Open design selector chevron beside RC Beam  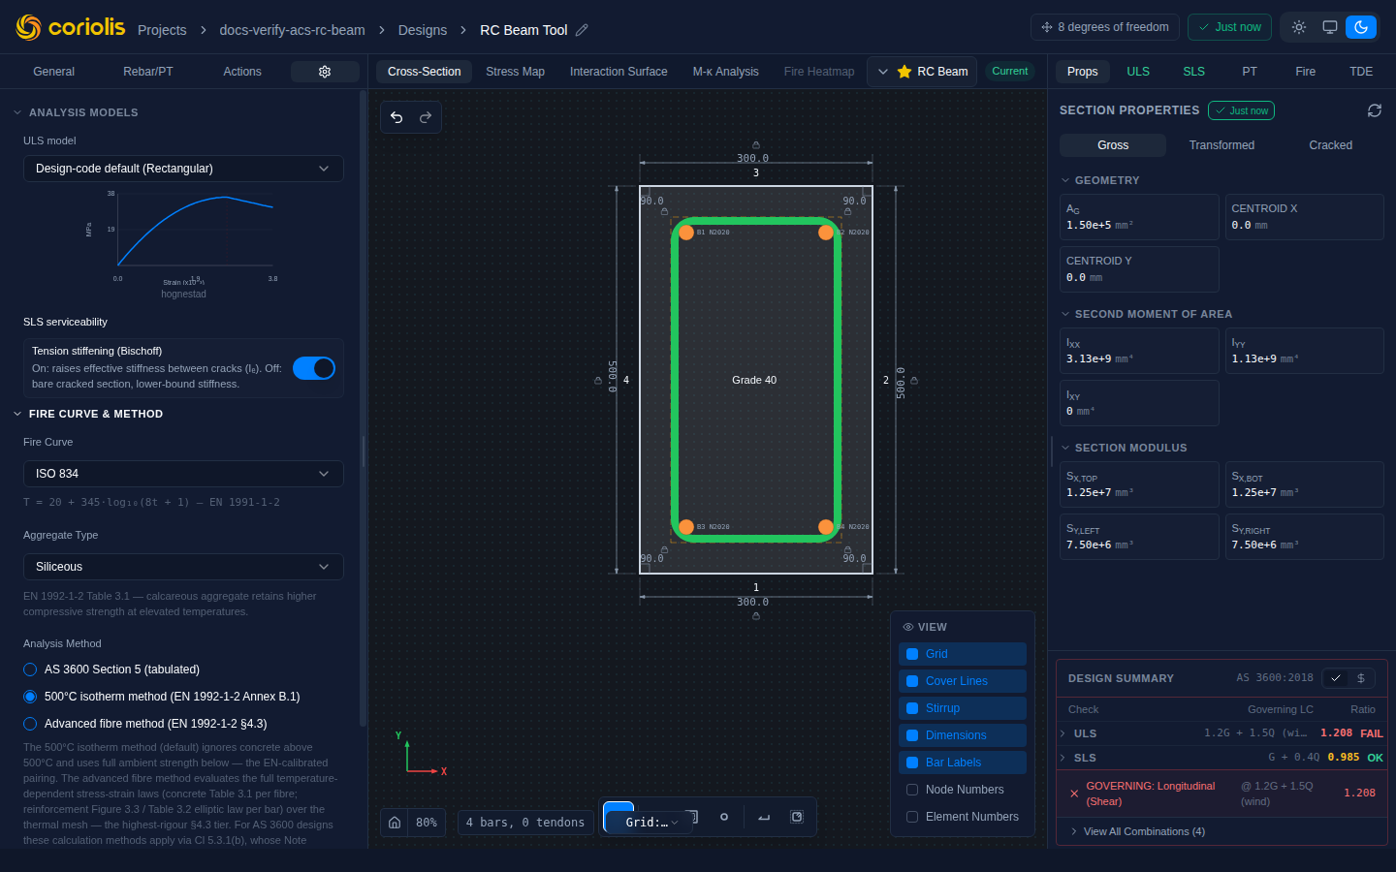tap(883, 72)
